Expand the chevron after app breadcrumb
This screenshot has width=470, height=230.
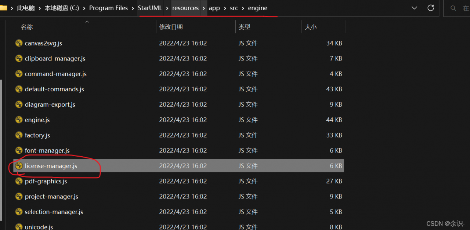click(x=225, y=8)
